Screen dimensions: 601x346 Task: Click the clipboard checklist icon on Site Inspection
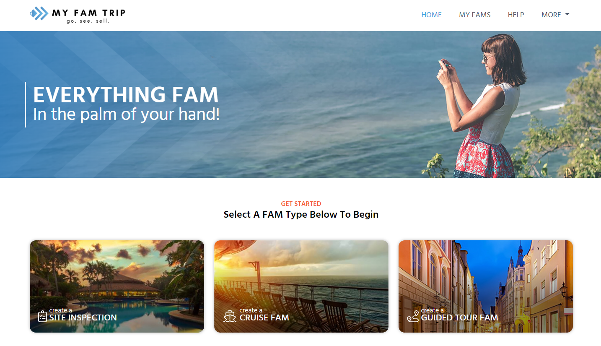[x=42, y=316]
